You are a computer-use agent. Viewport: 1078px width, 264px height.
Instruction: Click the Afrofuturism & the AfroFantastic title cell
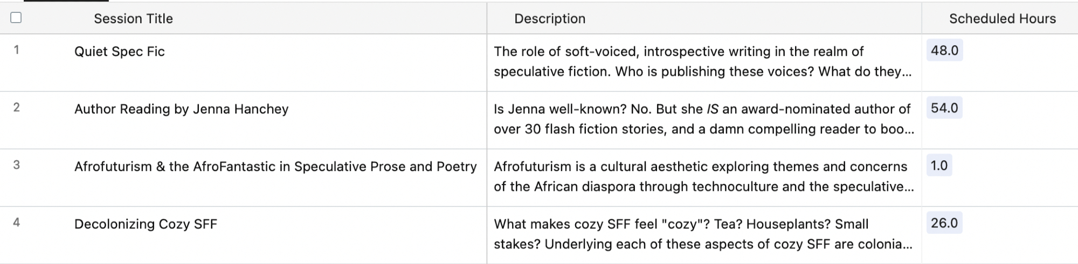coord(275,167)
